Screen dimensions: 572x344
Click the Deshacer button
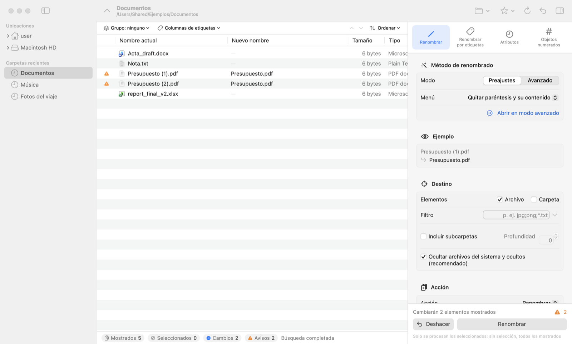click(433, 324)
